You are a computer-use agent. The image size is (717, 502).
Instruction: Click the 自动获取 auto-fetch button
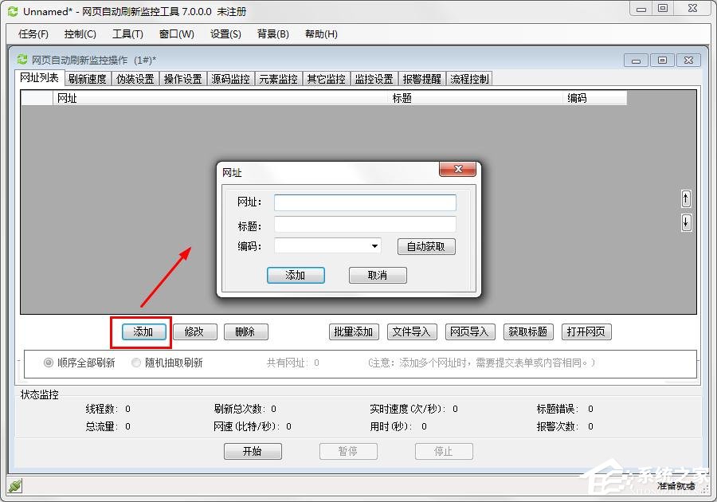pos(425,247)
